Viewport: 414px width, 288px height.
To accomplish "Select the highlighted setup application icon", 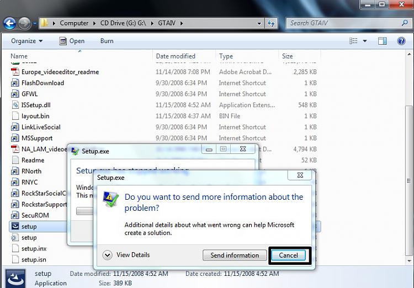I will 15,226.
